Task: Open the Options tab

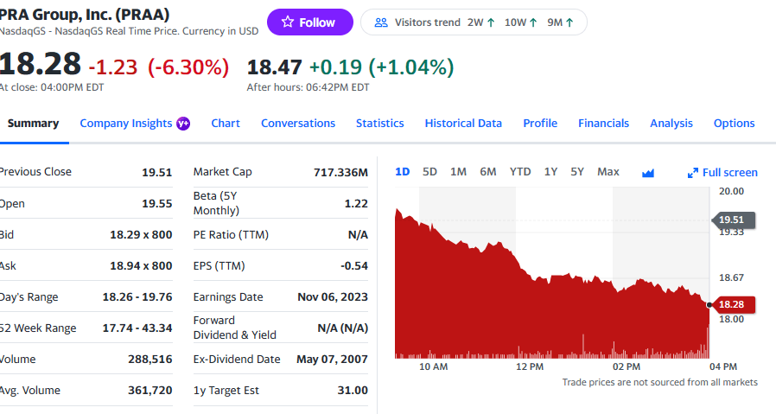Action: point(734,124)
